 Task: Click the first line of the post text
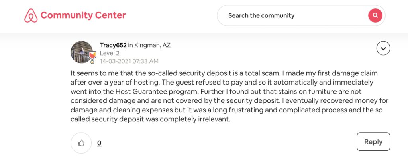point(224,73)
